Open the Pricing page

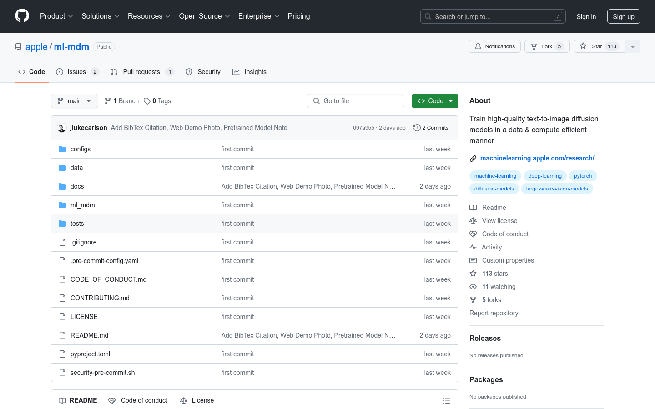(x=299, y=16)
